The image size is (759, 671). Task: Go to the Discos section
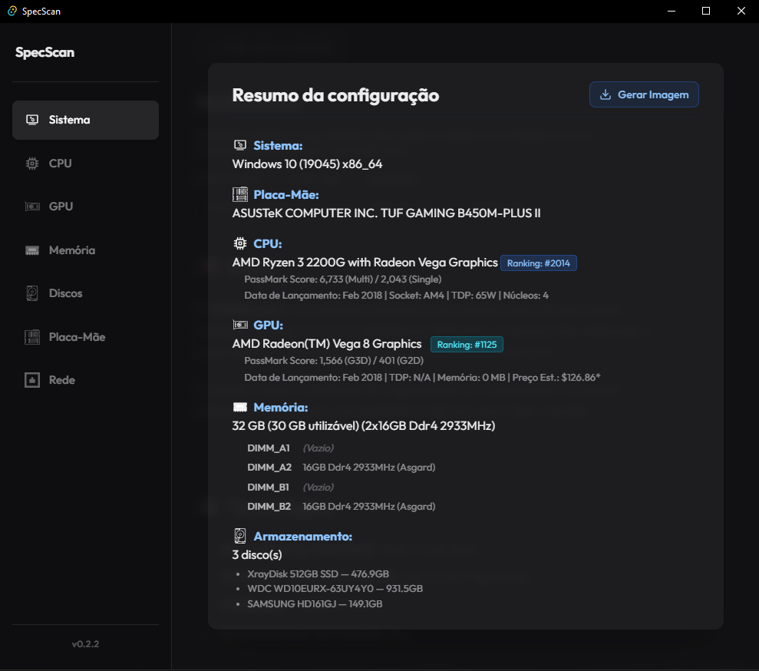click(65, 293)
